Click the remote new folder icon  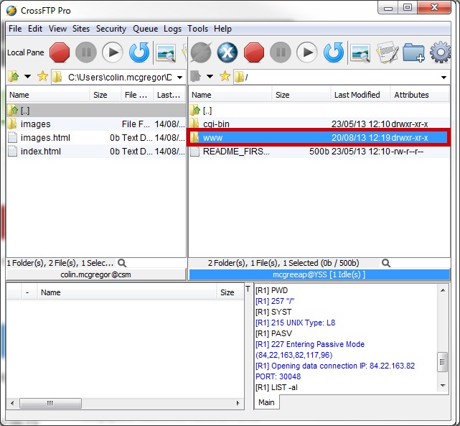coord(413,52)
